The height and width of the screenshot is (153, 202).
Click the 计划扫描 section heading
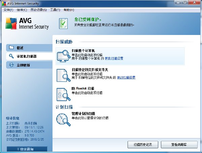click(x=64, y=107)
